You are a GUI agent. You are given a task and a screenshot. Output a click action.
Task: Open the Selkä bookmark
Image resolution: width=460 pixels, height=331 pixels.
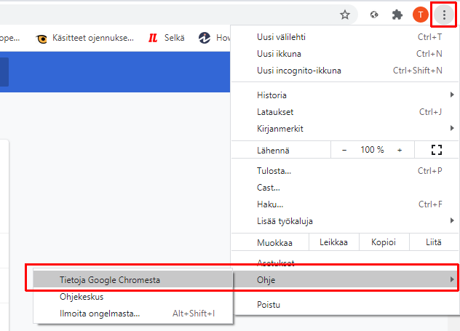167,37
